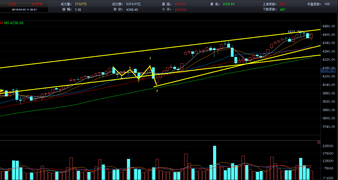Select the wave point A marker

(x=122, y=78)
